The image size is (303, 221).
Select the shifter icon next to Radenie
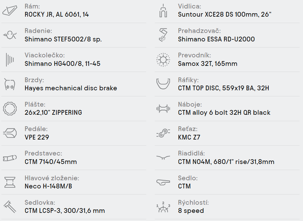click(10, 35)
